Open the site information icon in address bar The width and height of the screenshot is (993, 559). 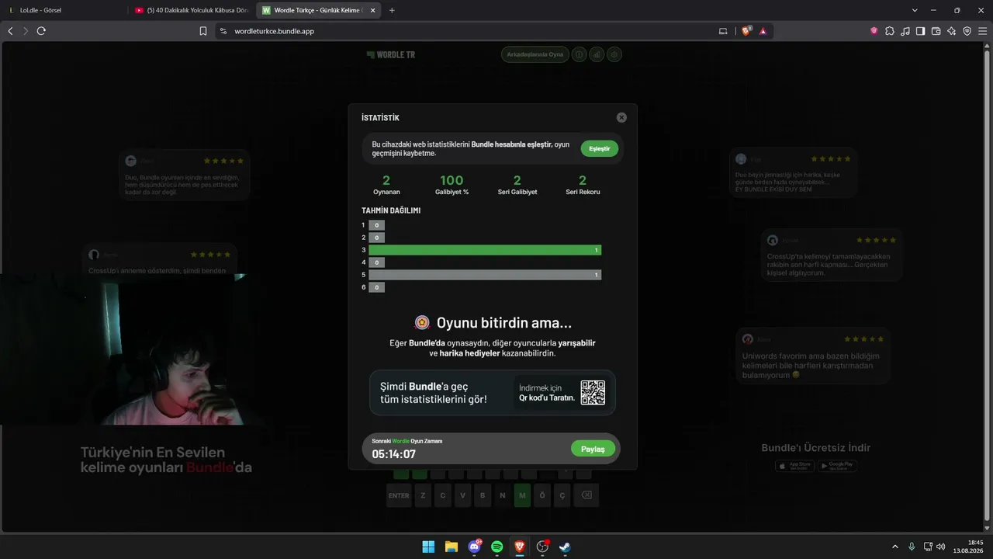(223, 31)
